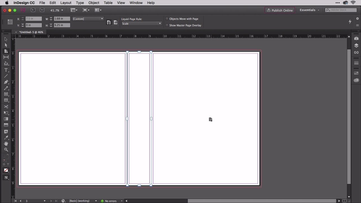This screenshot has width=361, height=203.
Task: Select the Gap tool
Action: pos(6,57)
